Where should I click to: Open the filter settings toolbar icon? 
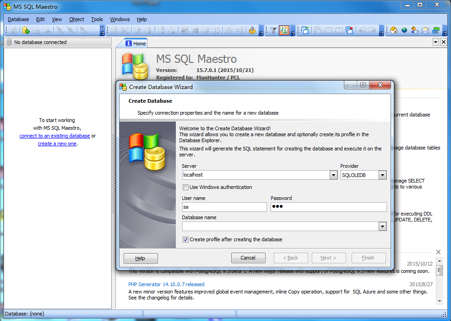point(272,30)
